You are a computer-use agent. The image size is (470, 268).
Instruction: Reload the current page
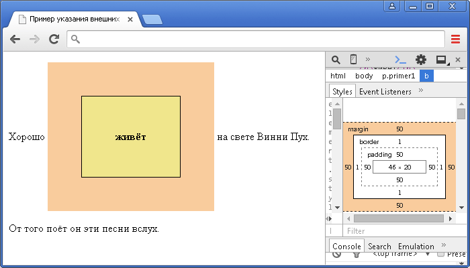[x=54, y=39]
